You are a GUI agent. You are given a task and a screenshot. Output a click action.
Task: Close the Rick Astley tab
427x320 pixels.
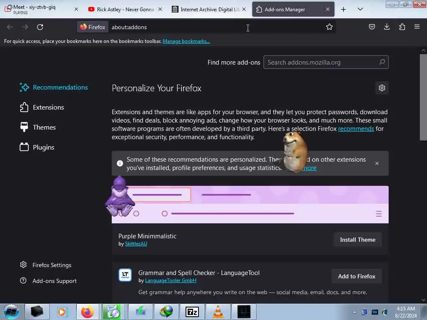[160, 9]
